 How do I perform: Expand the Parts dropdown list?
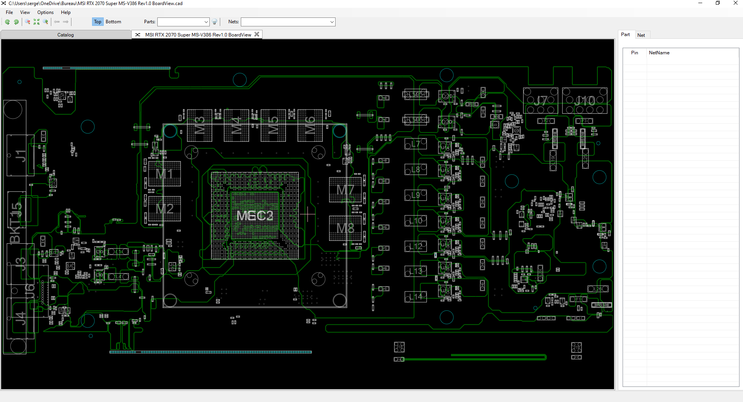206,22
